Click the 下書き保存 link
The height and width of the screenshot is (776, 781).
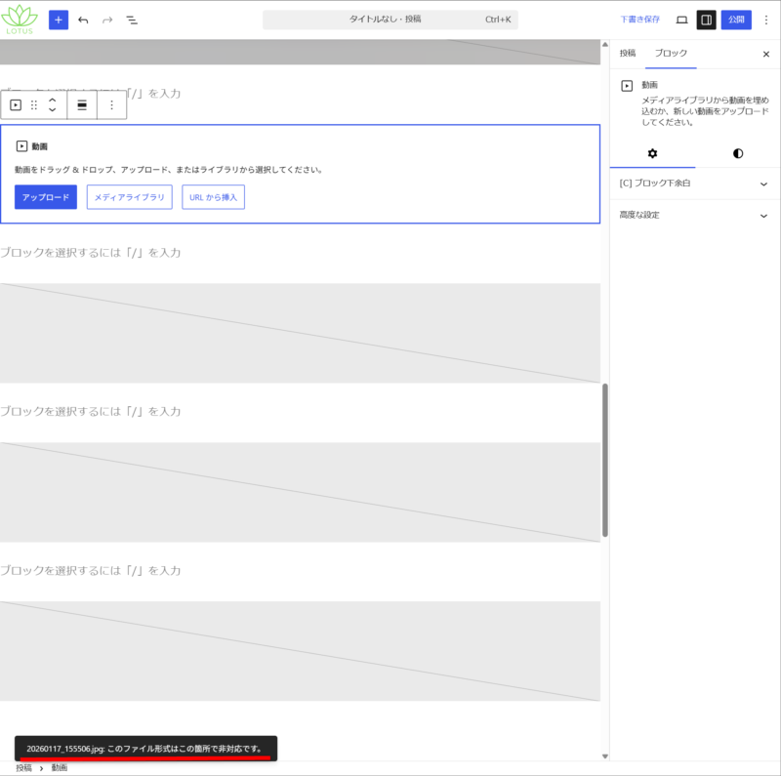[639, 20]
